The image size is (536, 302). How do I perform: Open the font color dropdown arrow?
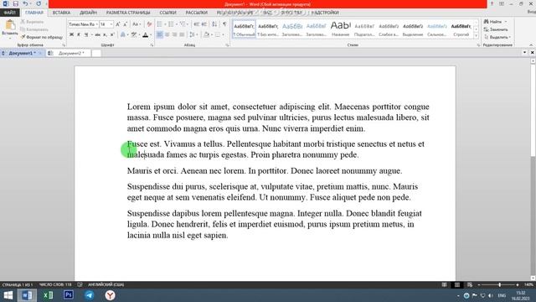[x=151, y=35]
